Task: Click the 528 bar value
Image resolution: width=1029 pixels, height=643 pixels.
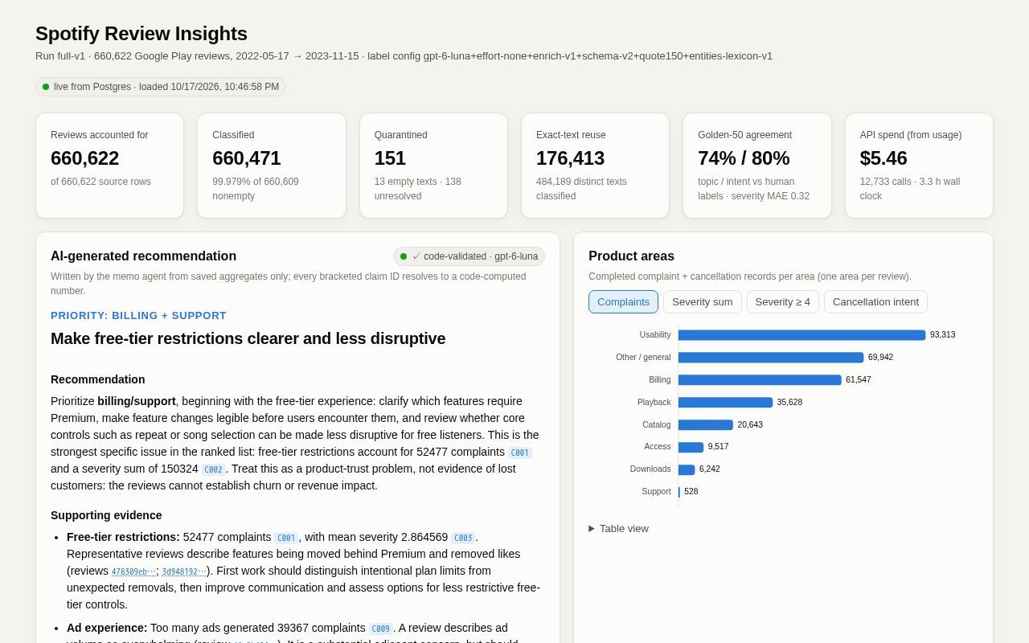Action: [691, 492]
